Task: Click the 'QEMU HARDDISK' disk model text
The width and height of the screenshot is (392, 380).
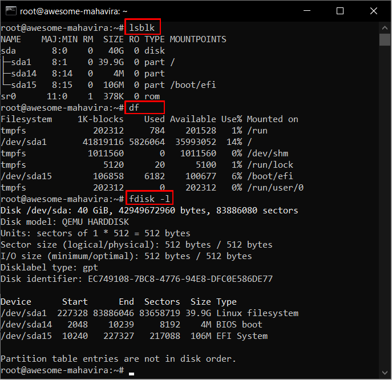Action: [95, 222]
